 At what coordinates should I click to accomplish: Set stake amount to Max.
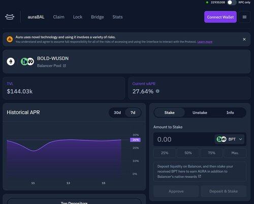[235, 153]
